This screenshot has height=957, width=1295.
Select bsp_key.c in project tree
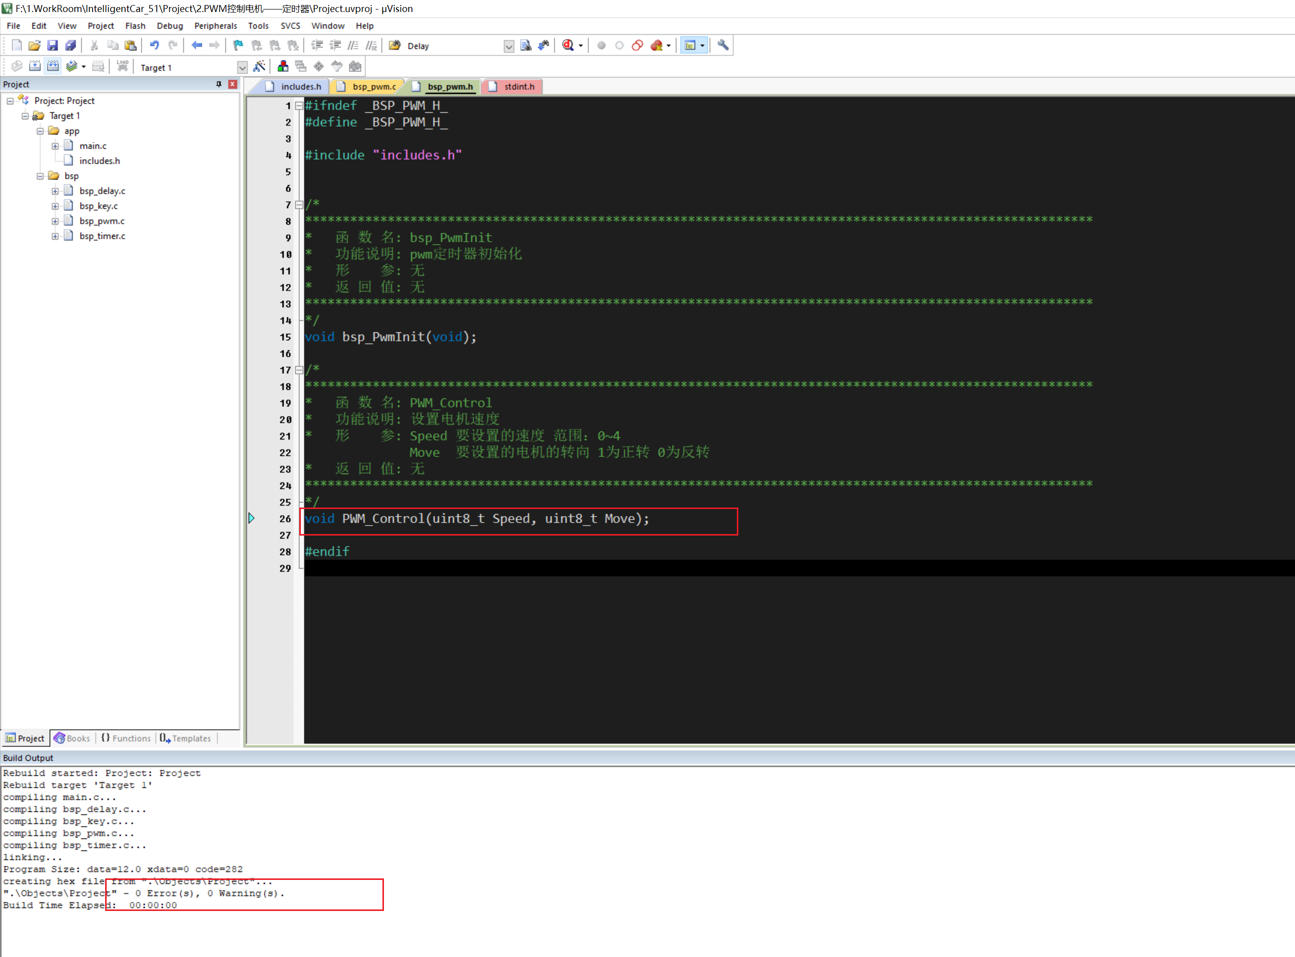pos(99,206)
